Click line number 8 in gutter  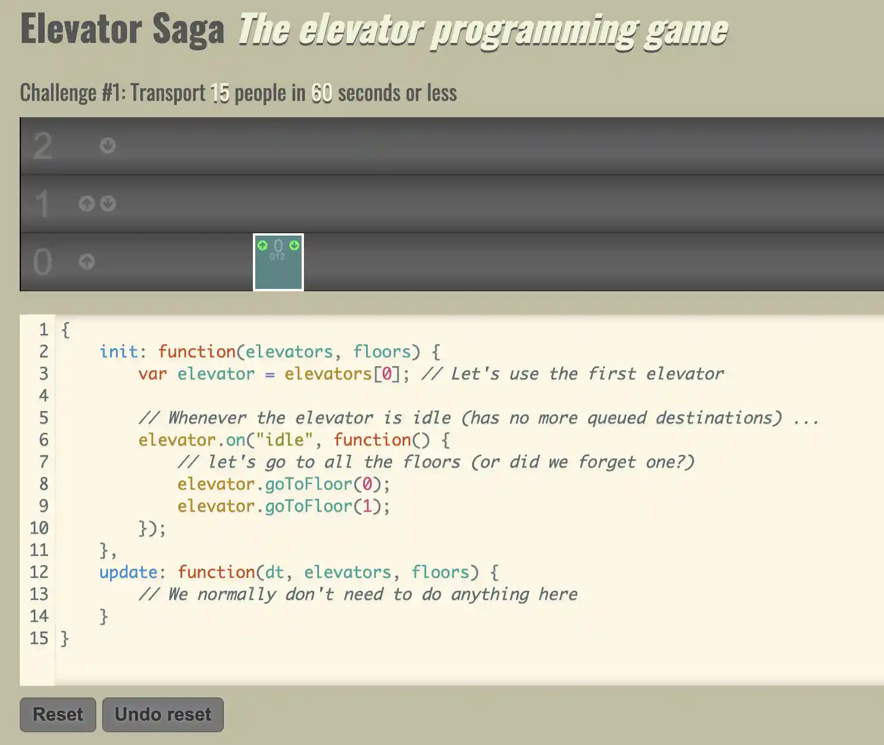tap(44, 484)
